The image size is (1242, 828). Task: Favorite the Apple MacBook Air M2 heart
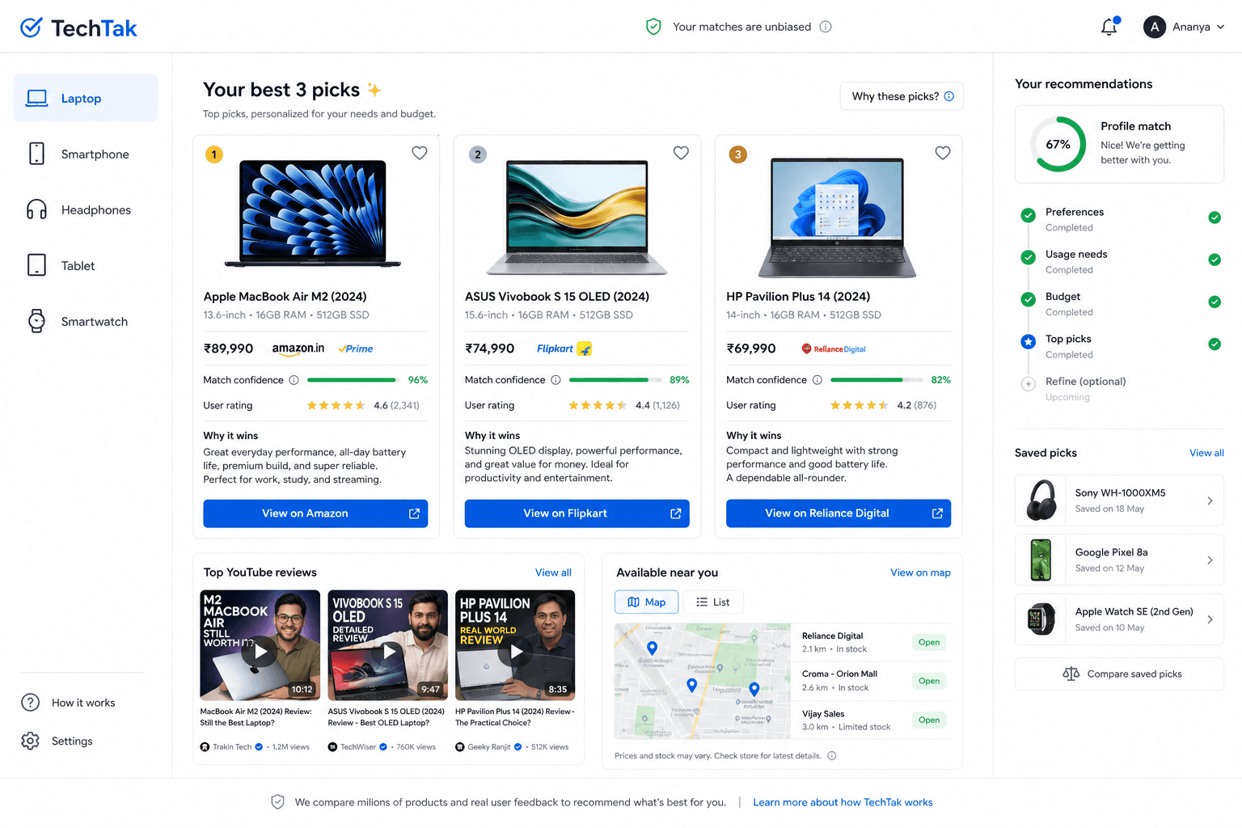coord(420,153)
